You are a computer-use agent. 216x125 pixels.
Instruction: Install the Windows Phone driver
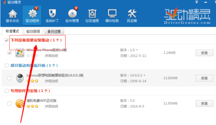(x=204, y=53)
